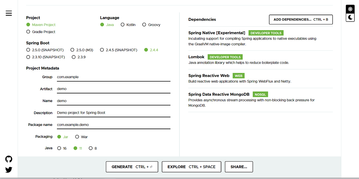Select Jar packaging
The width and height of the screenshot is (359, 179).
63,137
